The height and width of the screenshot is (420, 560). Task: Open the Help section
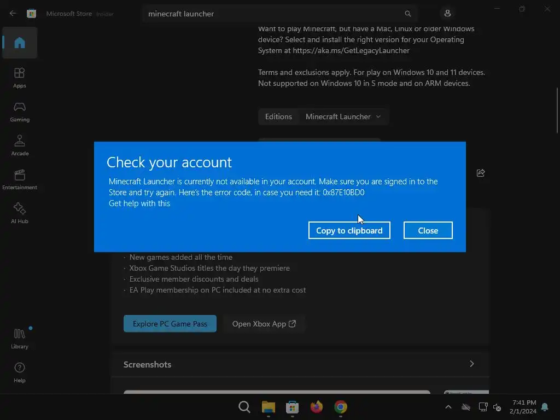click(20, 372)
